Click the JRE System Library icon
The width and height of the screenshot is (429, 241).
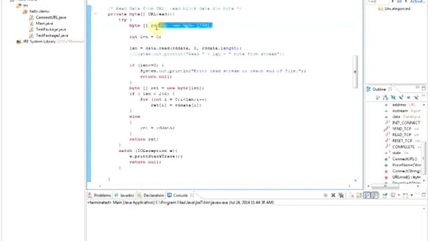point(19,42)
